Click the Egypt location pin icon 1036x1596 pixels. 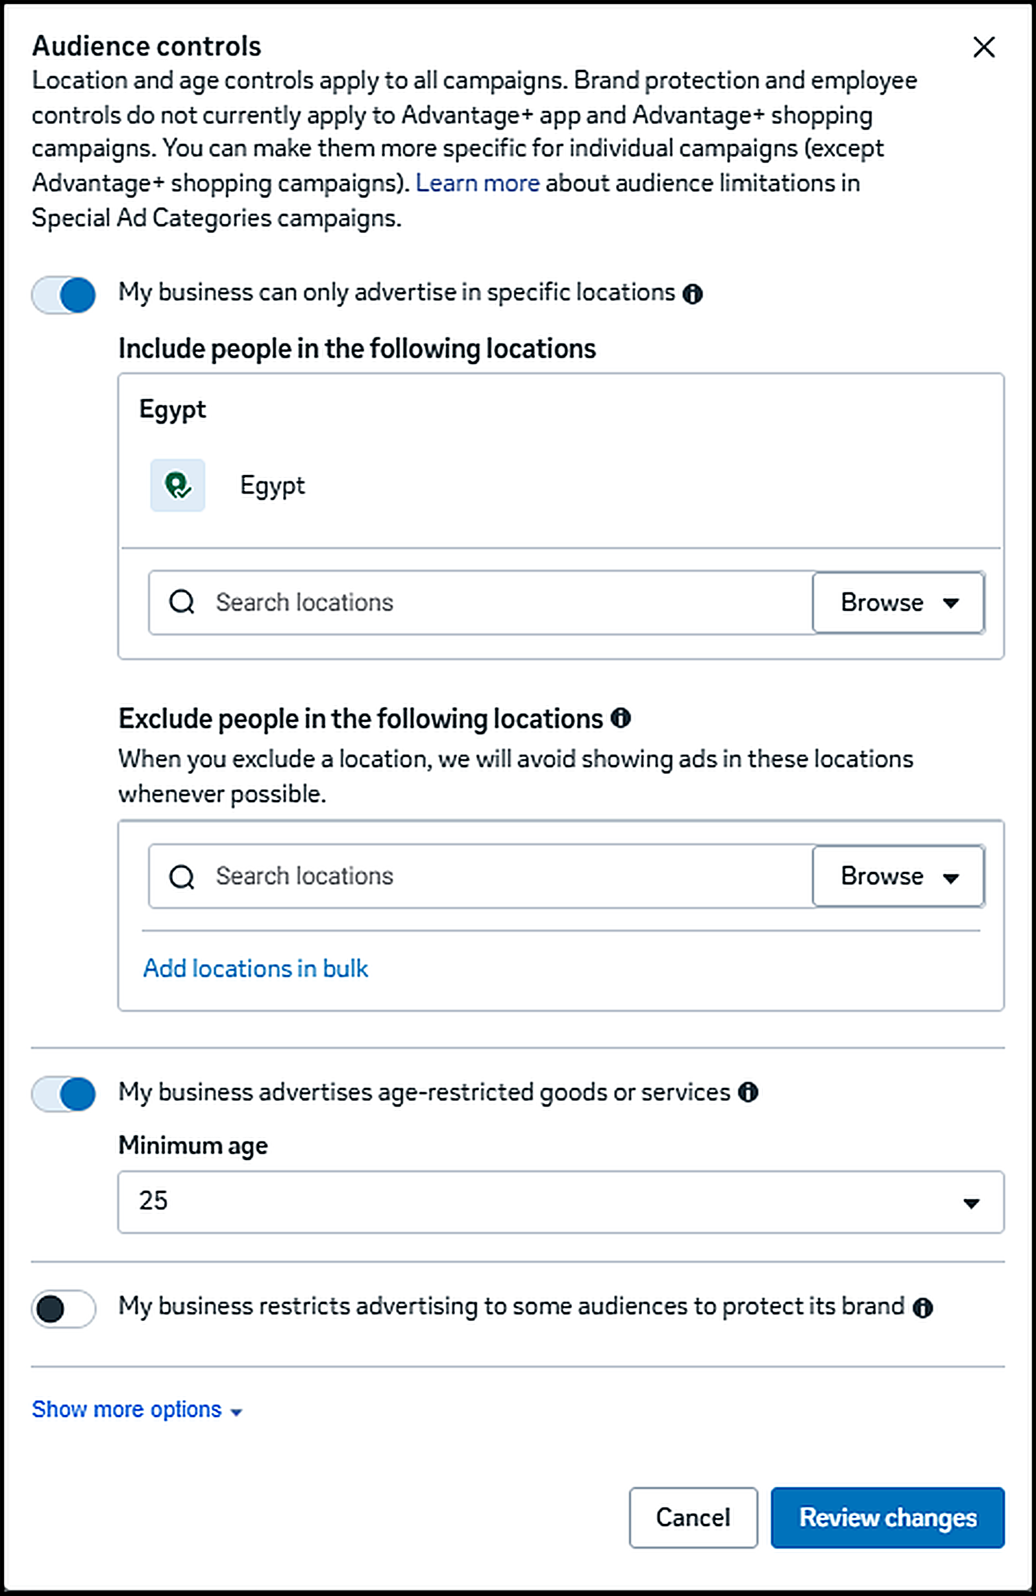click(177, 485)
